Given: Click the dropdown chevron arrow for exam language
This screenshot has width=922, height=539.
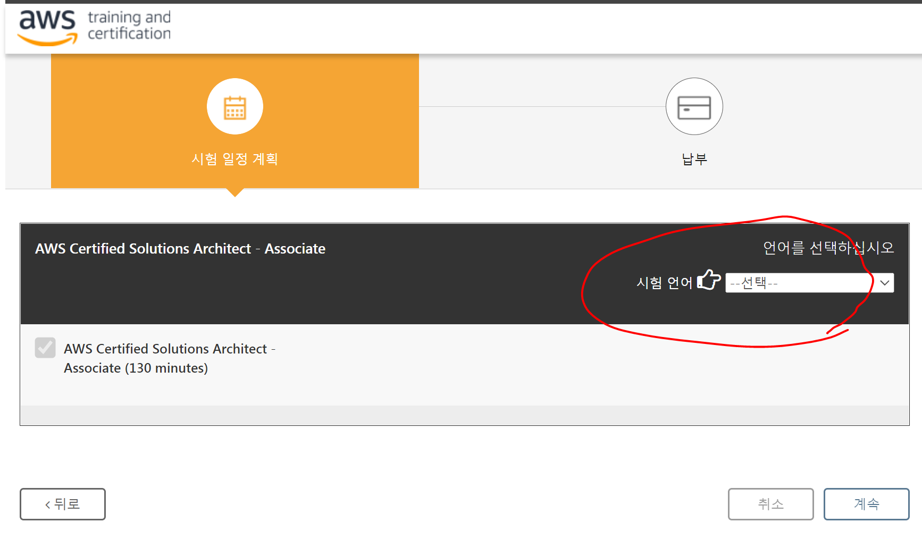Looking at the screenshot, I should click(x=885, y=283).
